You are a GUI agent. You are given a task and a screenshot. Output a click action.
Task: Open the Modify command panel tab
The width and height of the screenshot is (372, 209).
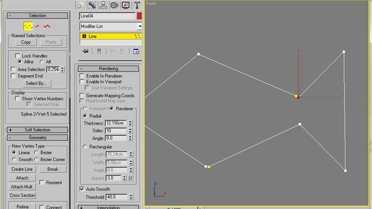[x=92, y=5]
